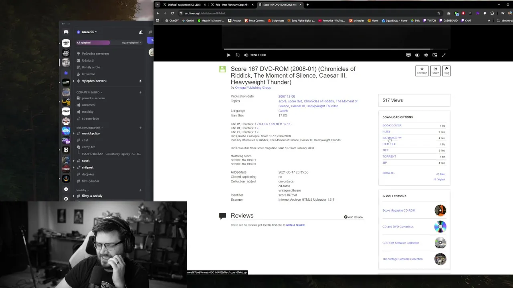Open a new browser tab
The height and width of the screenshot is (288, 513).
[x=307, y=5]
